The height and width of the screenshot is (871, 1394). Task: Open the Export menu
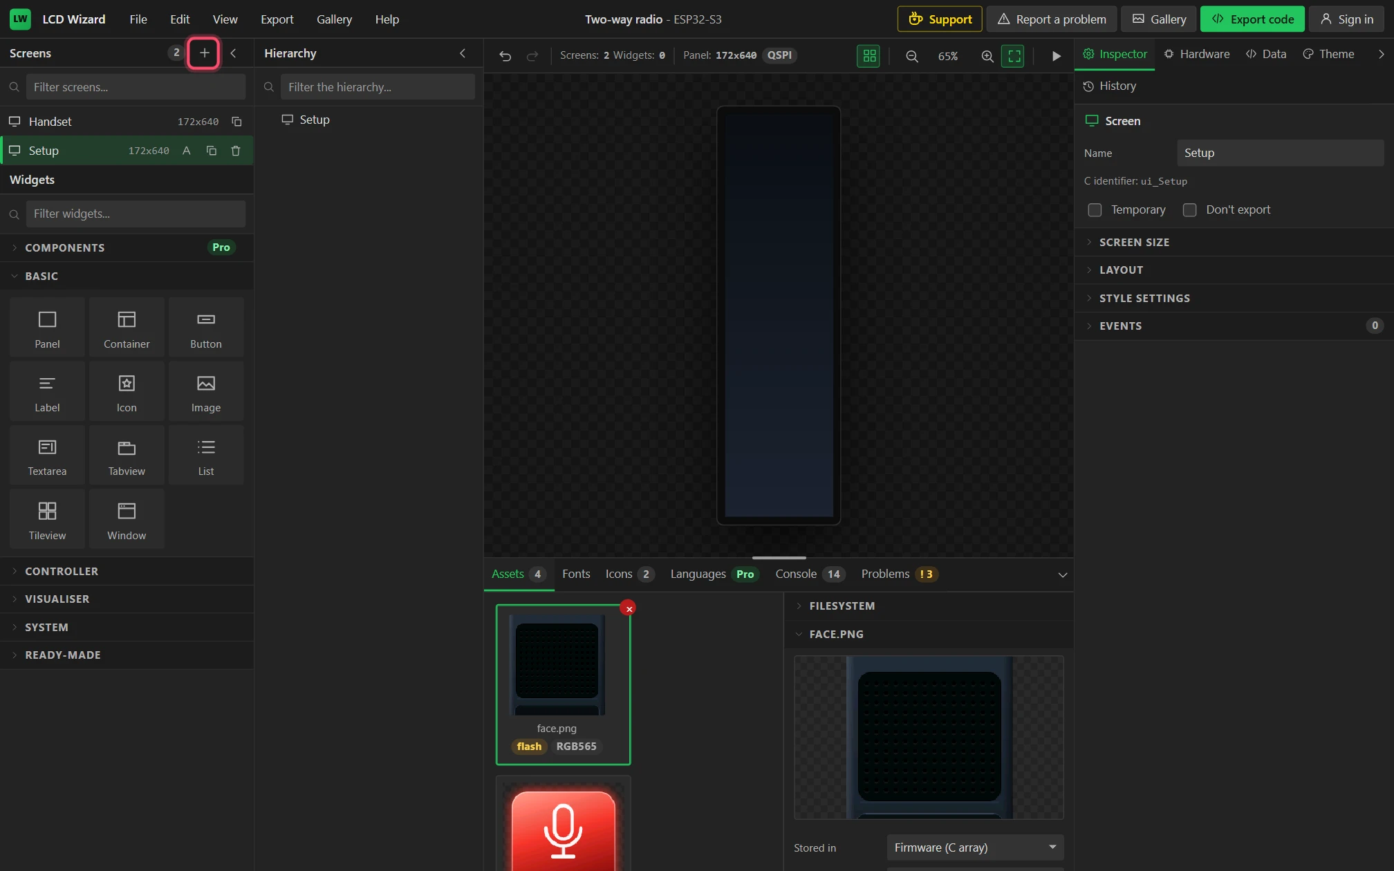[x=277, y=19]
